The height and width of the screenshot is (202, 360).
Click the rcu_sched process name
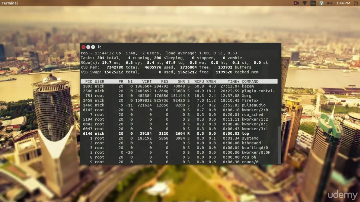[253, 114]
